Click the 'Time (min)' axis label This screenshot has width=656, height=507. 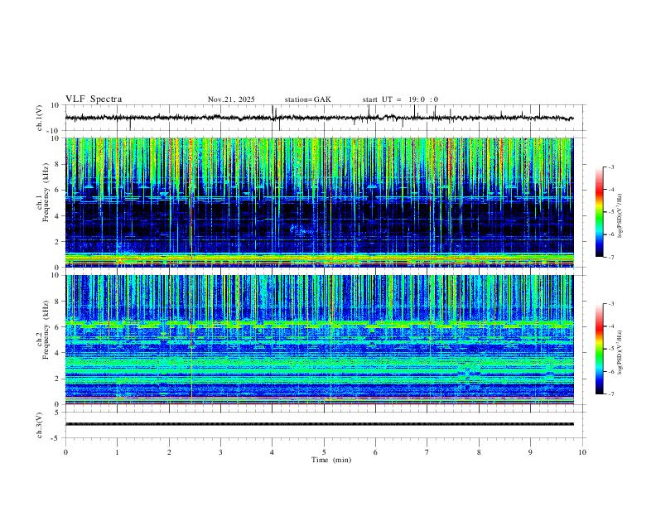331,460
